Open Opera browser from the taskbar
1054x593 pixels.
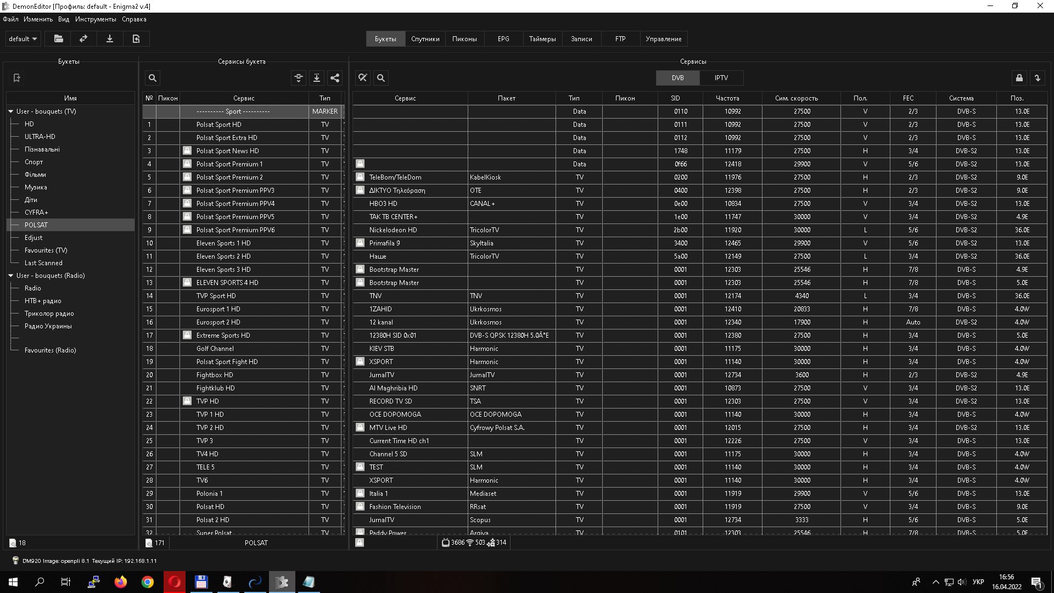pos(175,582)
